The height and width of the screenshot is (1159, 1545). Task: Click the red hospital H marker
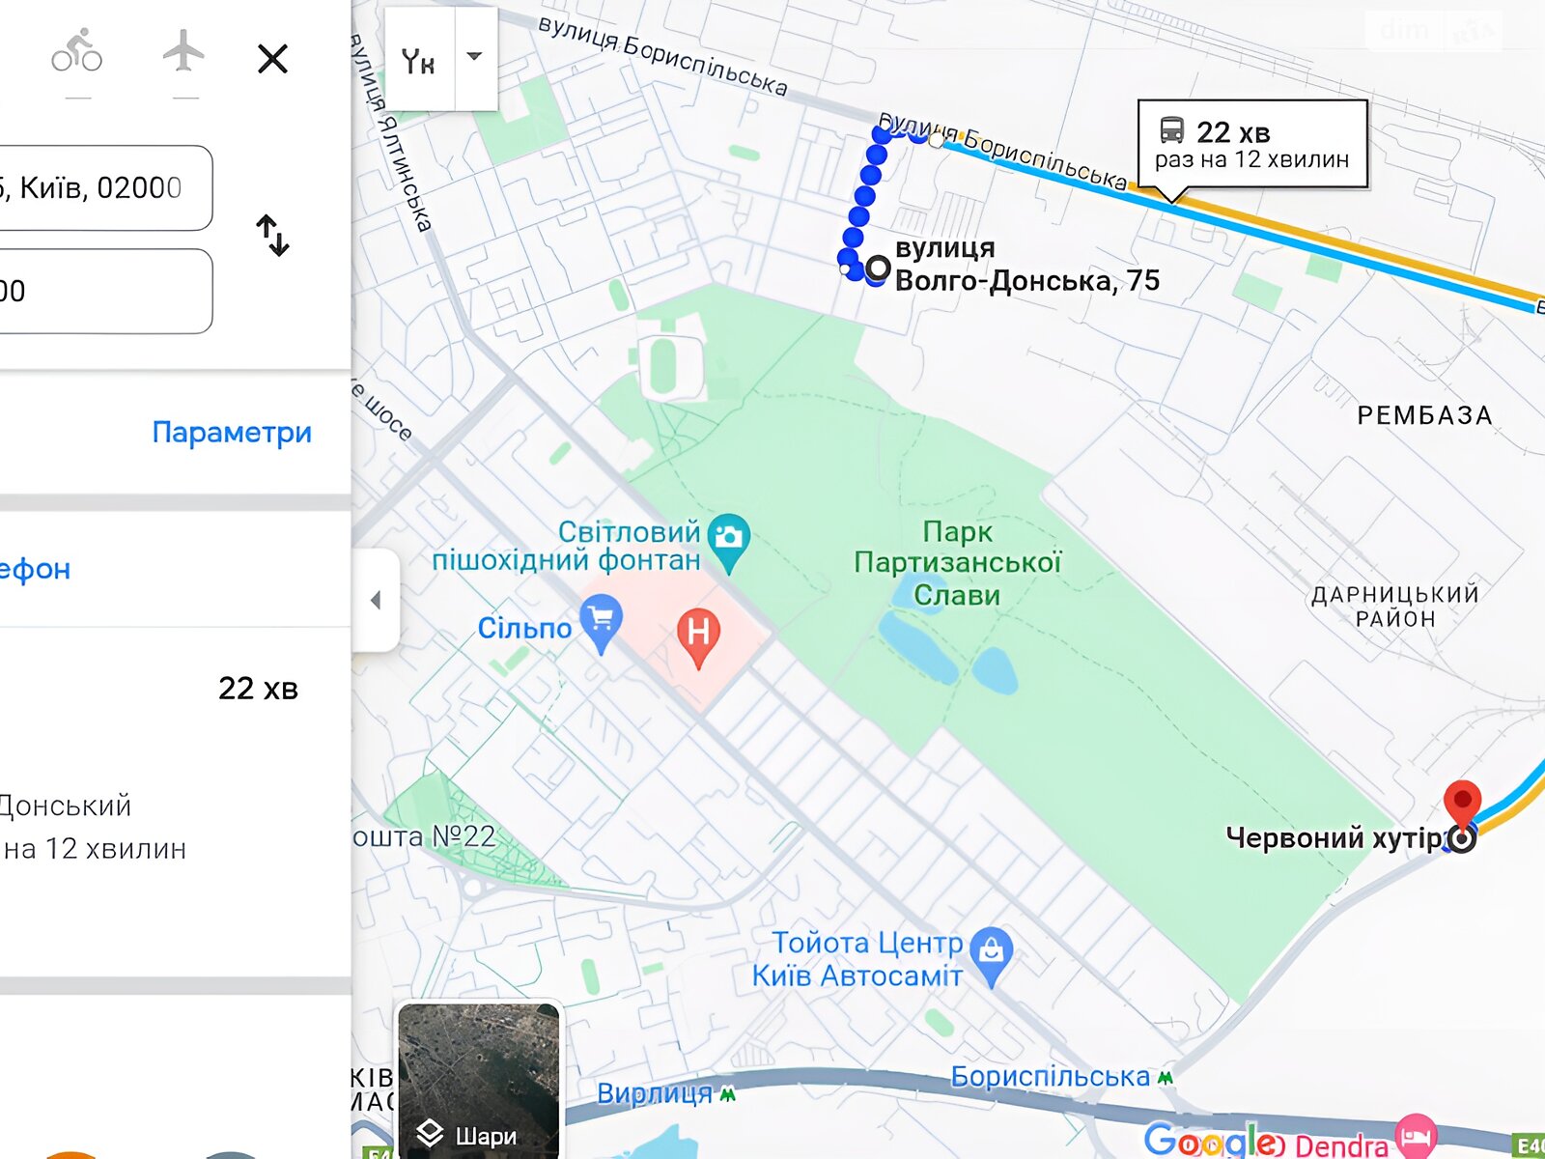698,637
